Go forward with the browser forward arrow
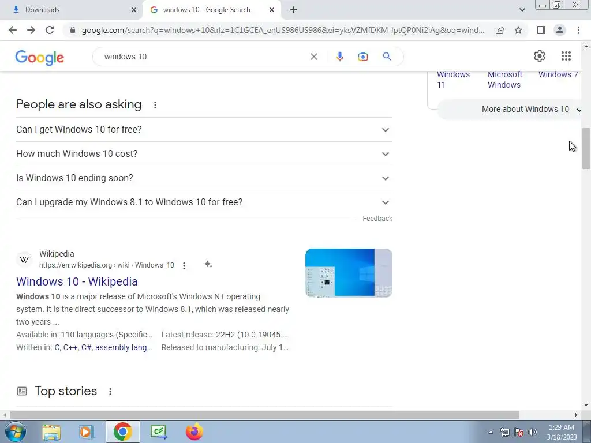The image size is (591, 443). [x=31, y=30]
